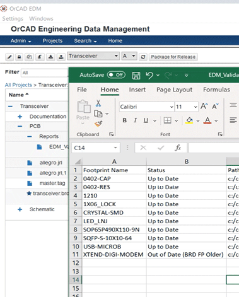Open the Font group dialog launcher
Viewport: 239px width, 297px height.
pyautogui.click(x=220, y=134)
